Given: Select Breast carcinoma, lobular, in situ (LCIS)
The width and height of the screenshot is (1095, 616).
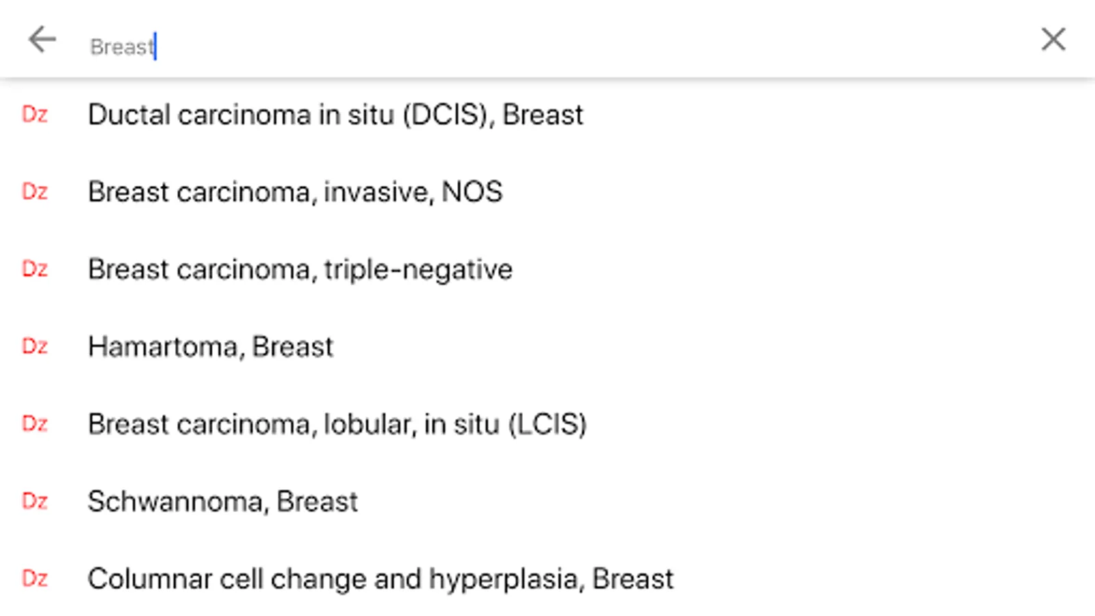Looking at the screenshot, I should coord(337,424).
